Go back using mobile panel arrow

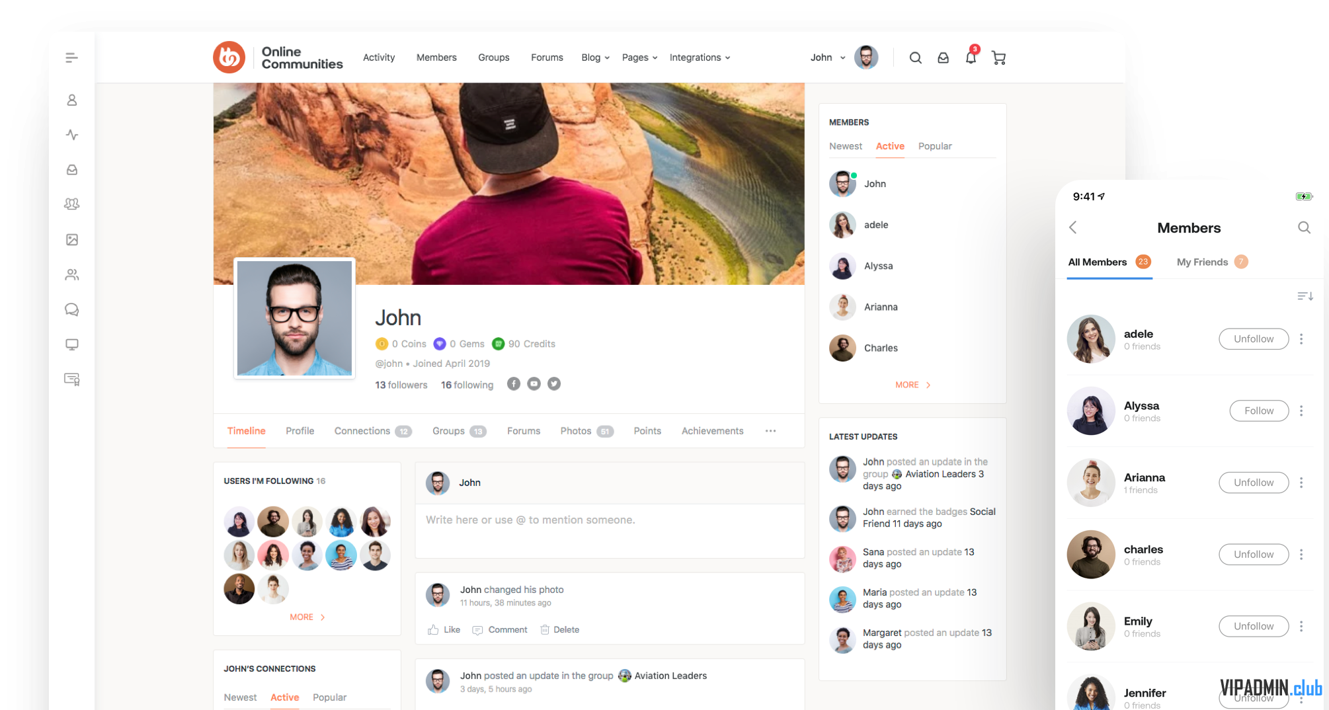click(x=1073, y=227)
